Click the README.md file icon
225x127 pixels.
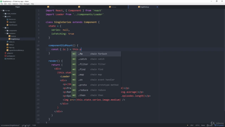(x=6, y=59)
